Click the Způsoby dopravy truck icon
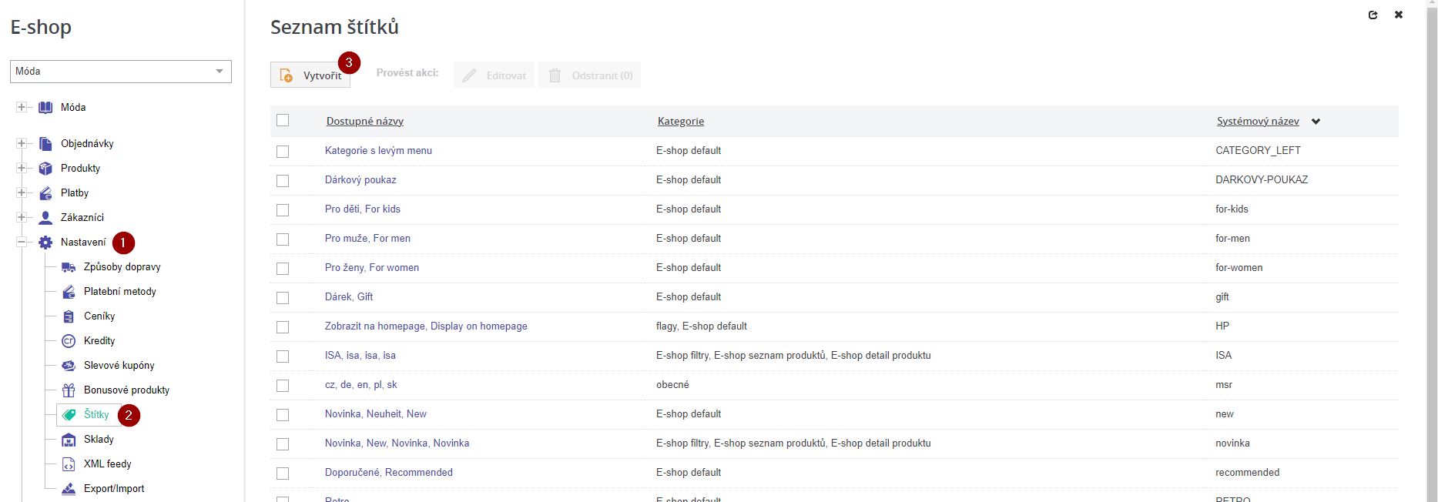 pos(69,267)
